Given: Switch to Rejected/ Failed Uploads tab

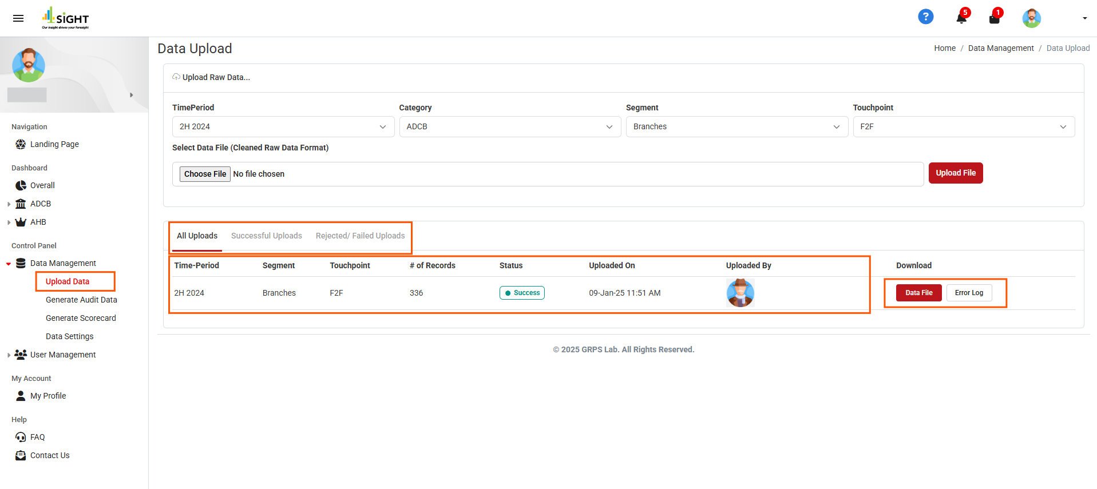Looking at the screenshot, I should tap(360, 236).
